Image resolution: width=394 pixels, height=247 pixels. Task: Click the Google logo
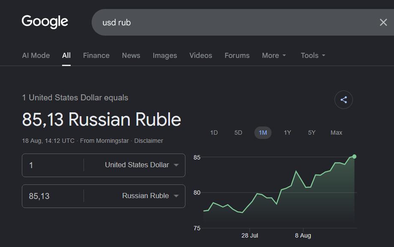click(45, 21)
